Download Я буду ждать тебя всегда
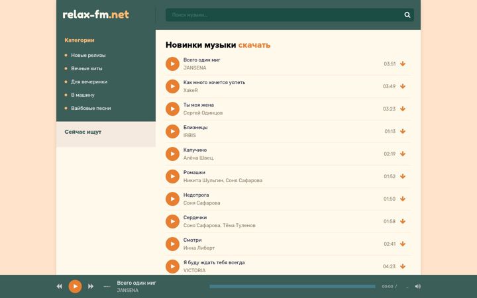Image resolution: width=477 pixels, height=298 pixels. [403, 266]
